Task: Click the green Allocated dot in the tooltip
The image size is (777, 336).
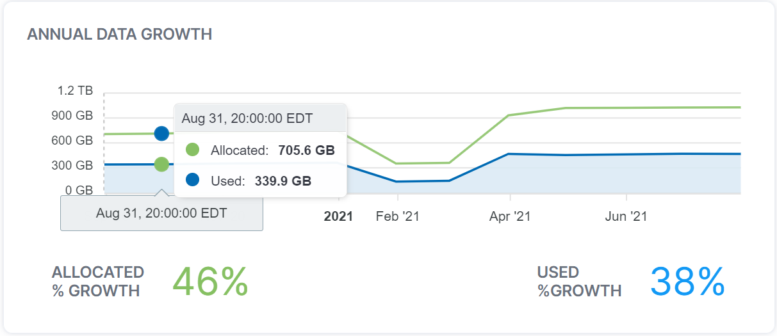Action: [192, 150]
